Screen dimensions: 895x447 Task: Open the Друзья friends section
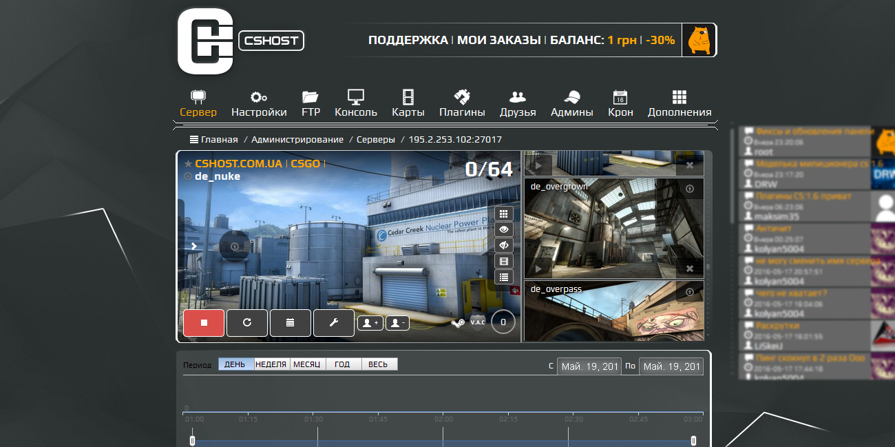coord(518,104)
